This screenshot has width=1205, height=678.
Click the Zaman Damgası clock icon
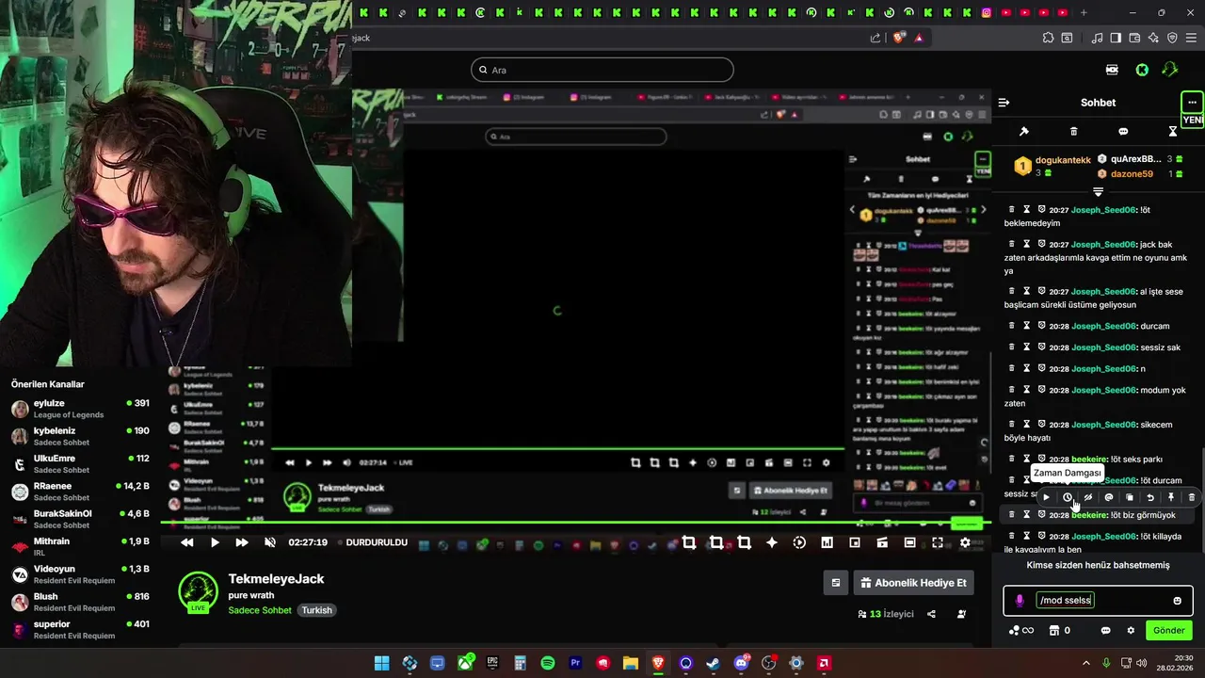(1068, 497)
